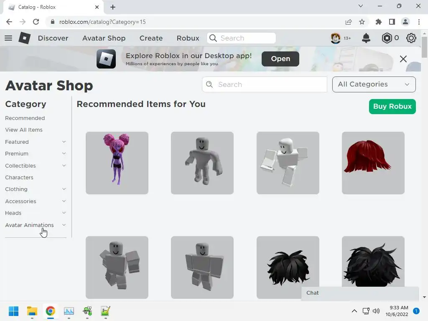The width and height of the screenshot is (428, 321).
Task: Open the black spiky hair item above Chat
Action: tap(288, 267)
